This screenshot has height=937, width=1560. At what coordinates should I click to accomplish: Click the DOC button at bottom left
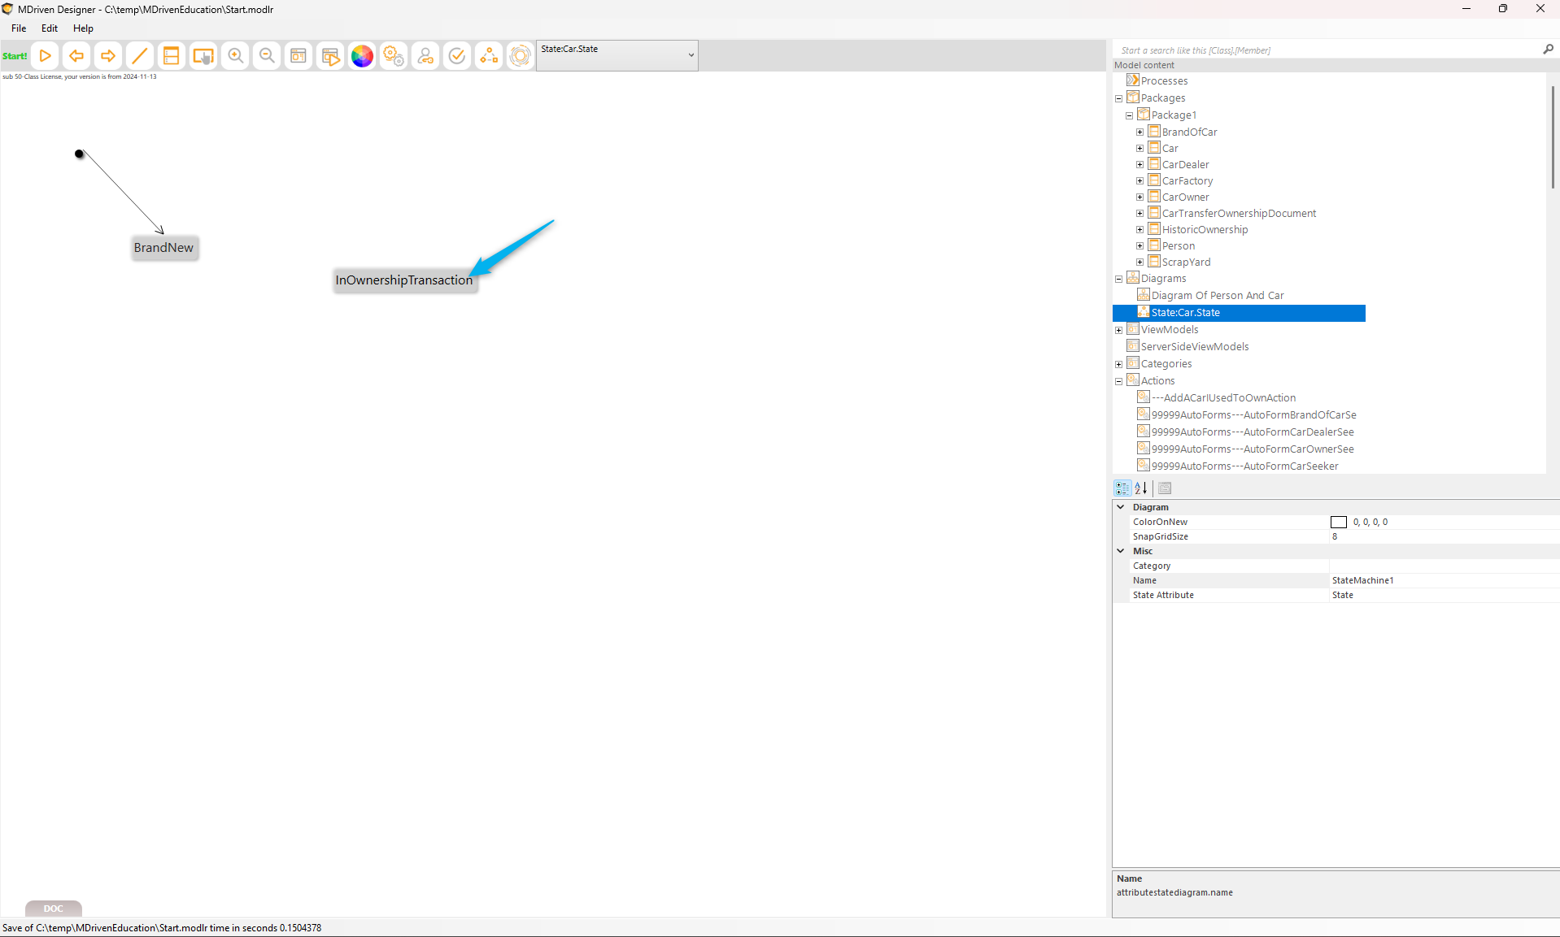pyautogui.click(x=54, y=909)
